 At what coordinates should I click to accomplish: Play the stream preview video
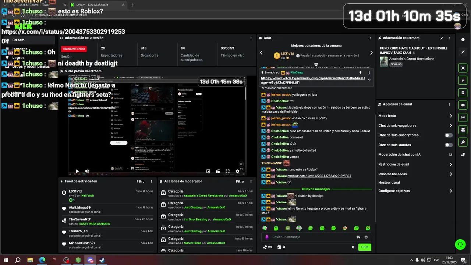(x=77, y=171)
